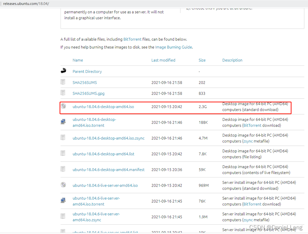The height and width of the screenshot is (234, 308).
Task: Download ubuntu-18.04.6-desktop-amd64.iso.torrent
Action: pyautogui.click(x=94, y=122)
